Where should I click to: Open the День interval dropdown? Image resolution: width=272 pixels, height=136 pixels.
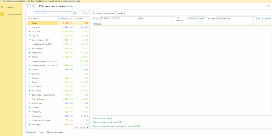click(173, 18)
